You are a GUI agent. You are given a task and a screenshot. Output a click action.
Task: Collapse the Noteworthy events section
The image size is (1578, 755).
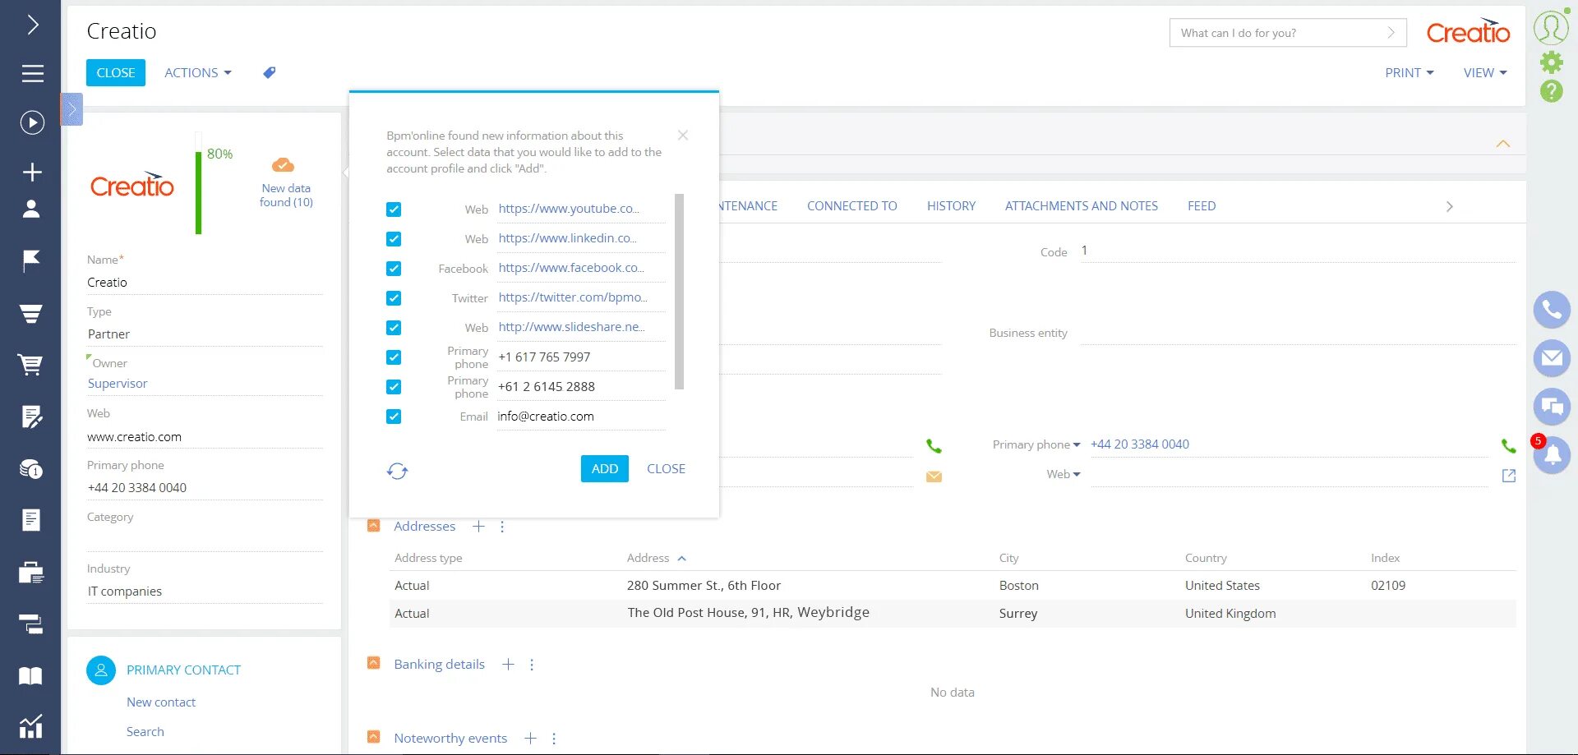click(374, 737)
